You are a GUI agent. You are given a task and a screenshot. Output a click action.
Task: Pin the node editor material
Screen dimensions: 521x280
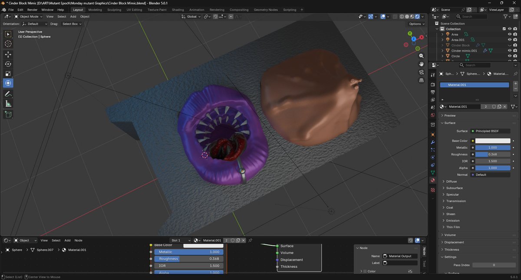point(250,240)
